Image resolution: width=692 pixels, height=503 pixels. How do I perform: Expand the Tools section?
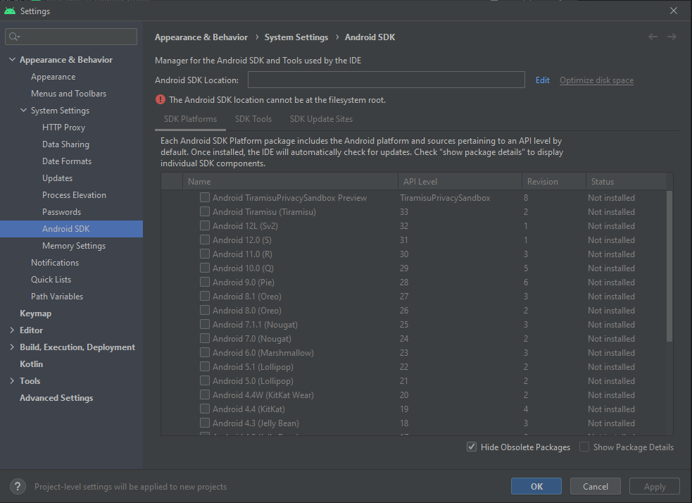(12, 381)
